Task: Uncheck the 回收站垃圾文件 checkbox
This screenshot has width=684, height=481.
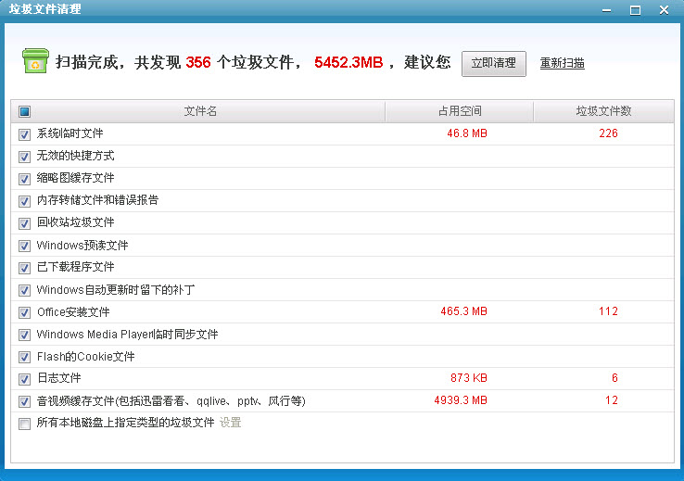Action: point(25,223)
